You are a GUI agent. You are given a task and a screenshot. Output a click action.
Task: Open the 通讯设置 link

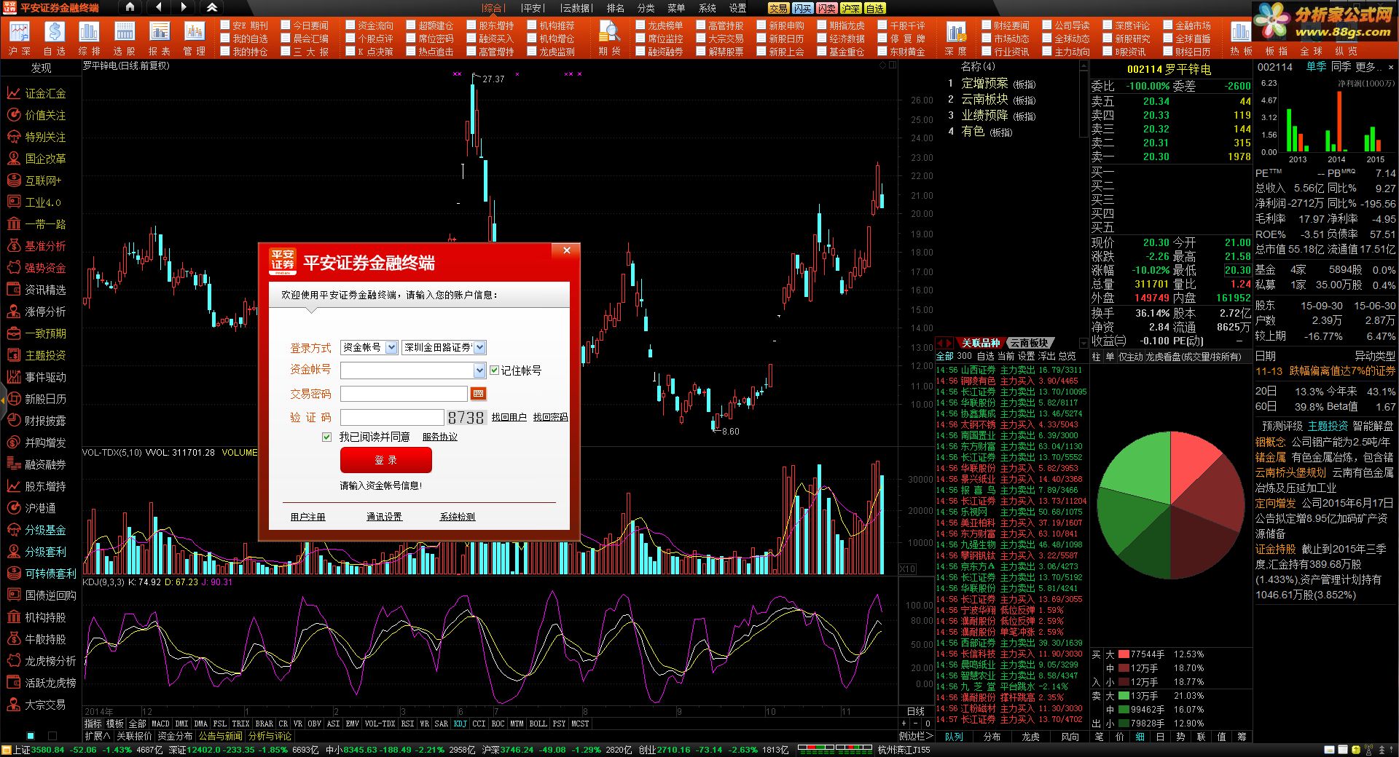coord(384,517)
